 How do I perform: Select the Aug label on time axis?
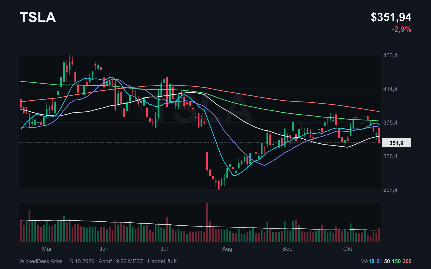(x=227, y=249)
